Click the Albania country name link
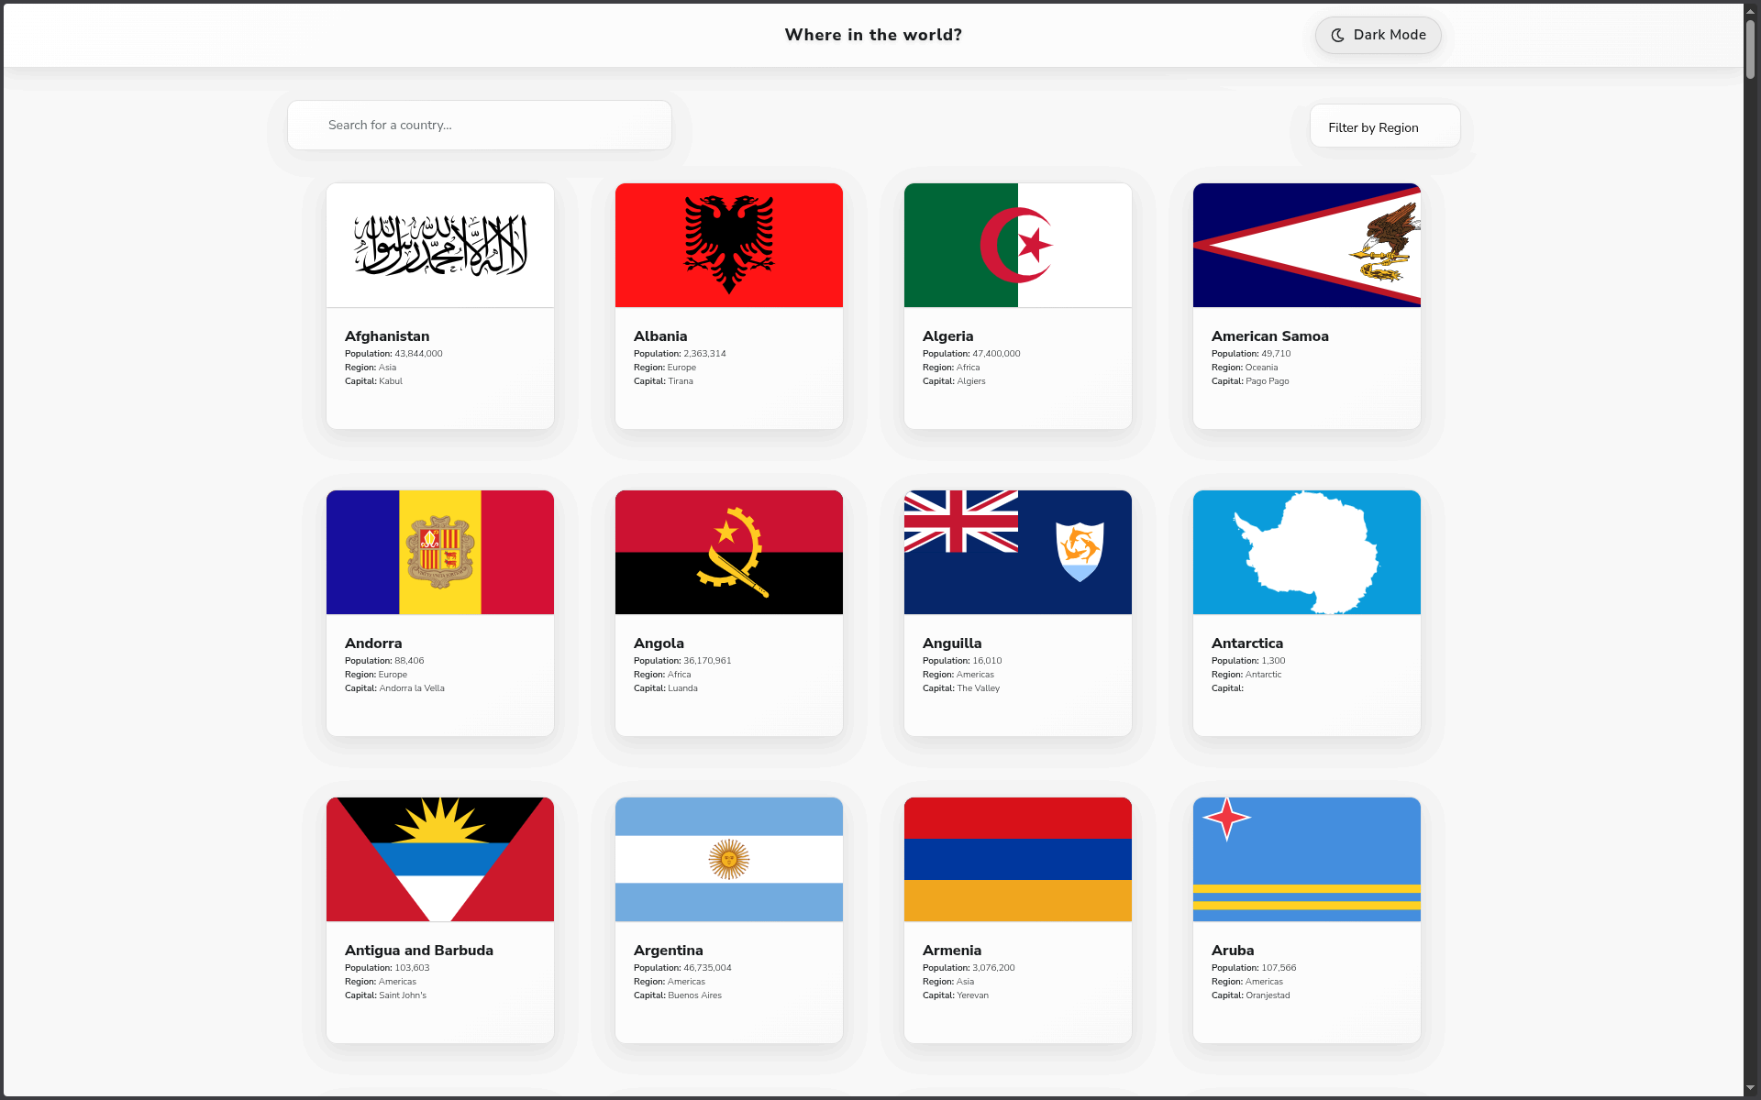Image resolution: width=1761 pixels, height=1100 pixels. coord(660,336)
